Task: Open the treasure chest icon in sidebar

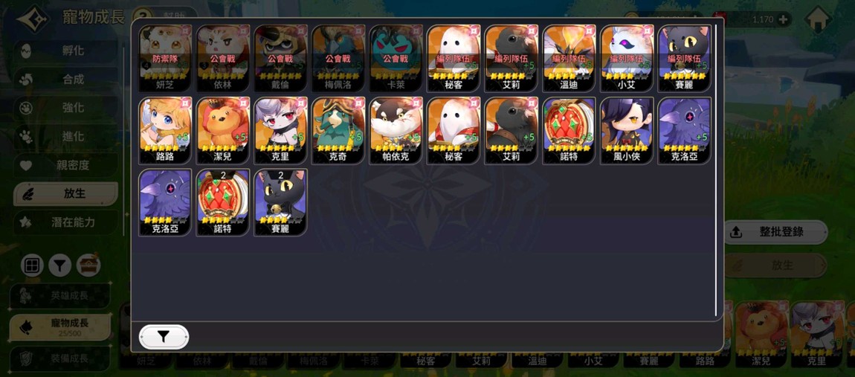Action: [x=88, y=265]
